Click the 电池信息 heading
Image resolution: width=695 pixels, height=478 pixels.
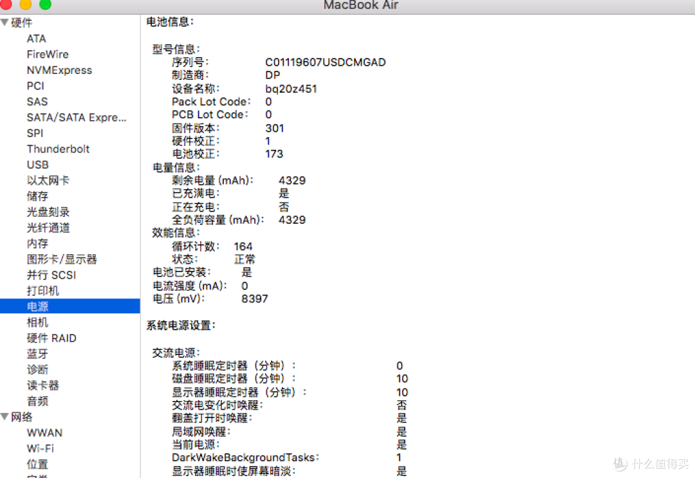click(170, 22)
